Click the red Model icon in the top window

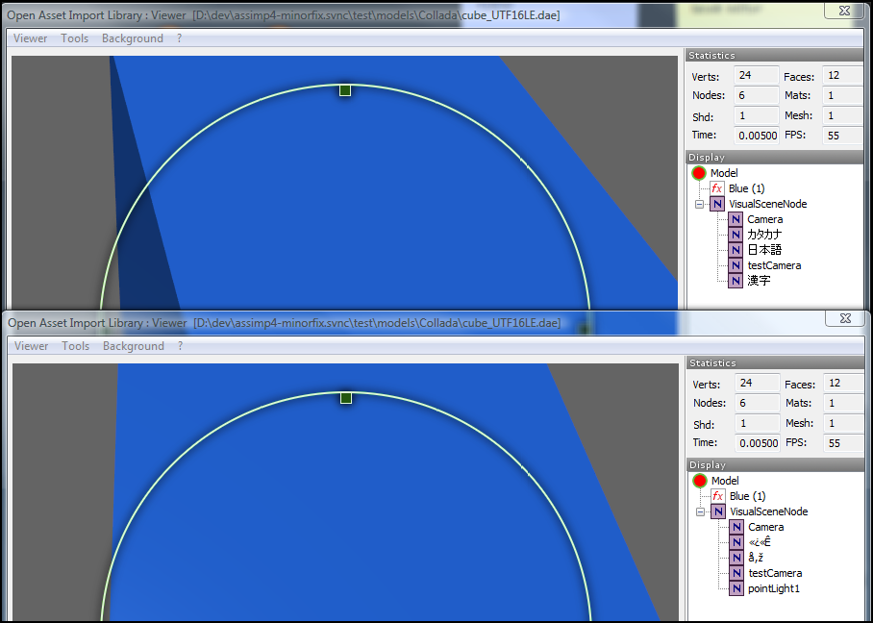(699, 173)
